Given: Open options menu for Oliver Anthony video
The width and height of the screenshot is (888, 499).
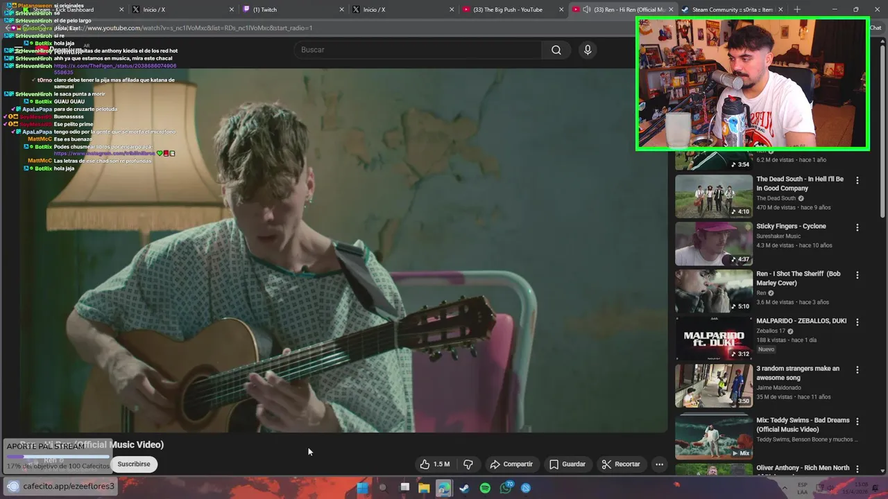Looking at the screenshot, I should 857,469.
